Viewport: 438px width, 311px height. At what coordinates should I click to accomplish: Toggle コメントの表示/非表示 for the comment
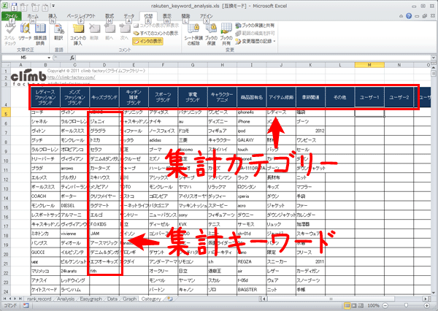(x=155, y=26)
